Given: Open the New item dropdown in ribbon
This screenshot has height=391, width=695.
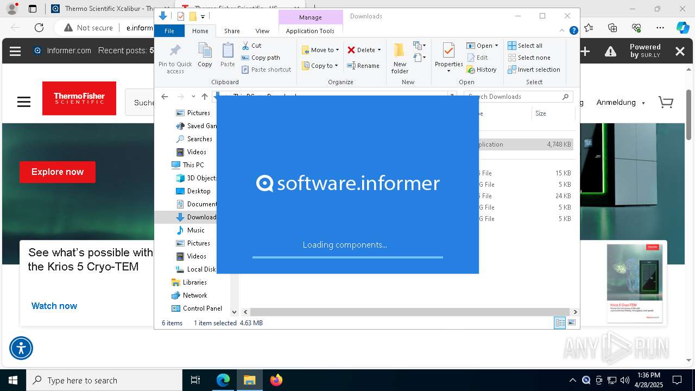Looking at the screenshot, I should pyautogui.click(x=419, y=46).
